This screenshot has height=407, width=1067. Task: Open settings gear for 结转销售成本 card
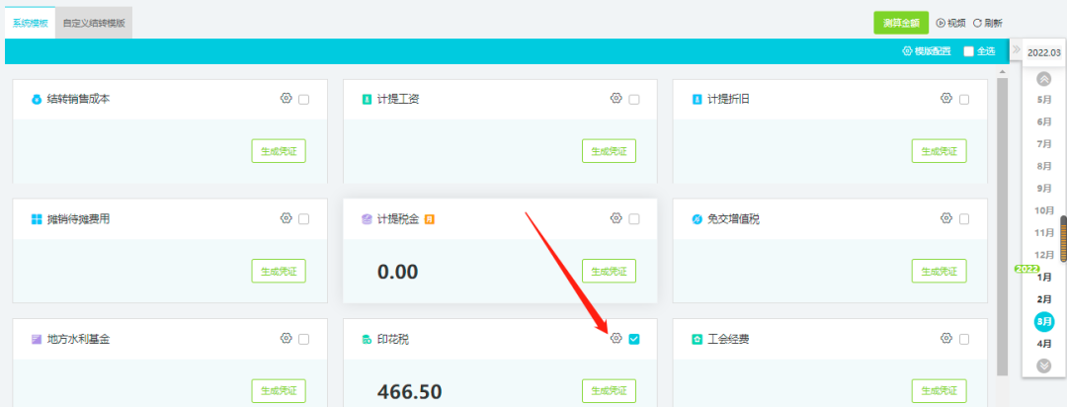[286, 98]
